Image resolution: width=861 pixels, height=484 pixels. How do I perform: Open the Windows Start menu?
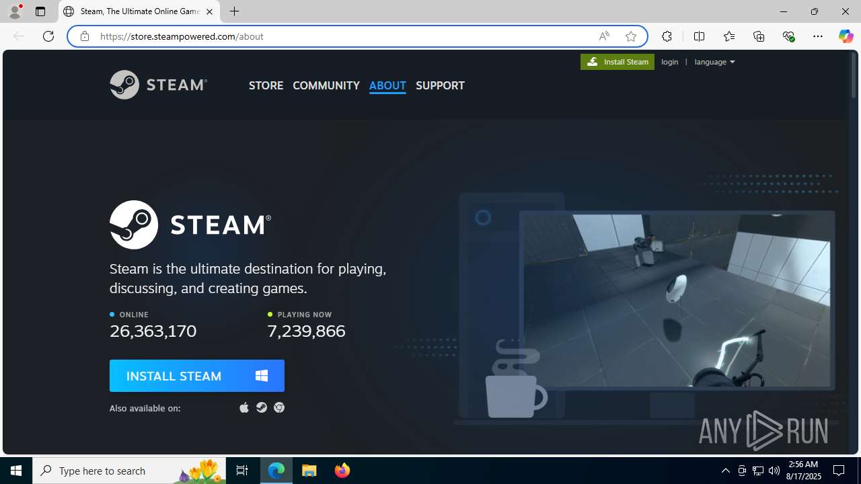tap(16, 471)
